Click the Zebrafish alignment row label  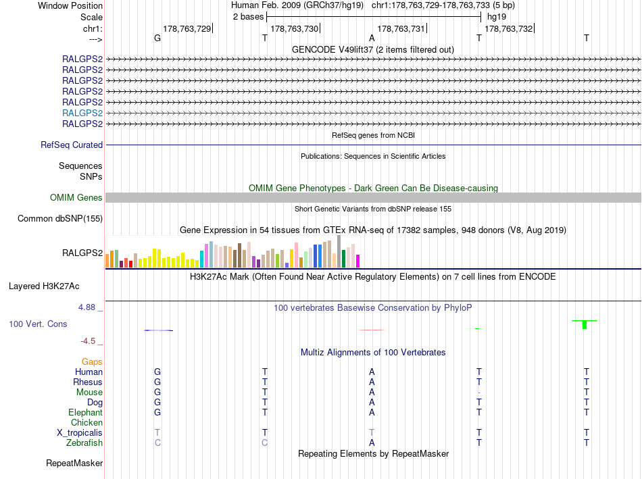84,443
